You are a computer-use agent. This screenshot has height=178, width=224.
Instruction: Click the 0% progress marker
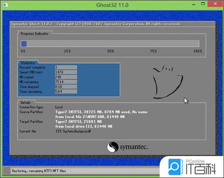23,51
